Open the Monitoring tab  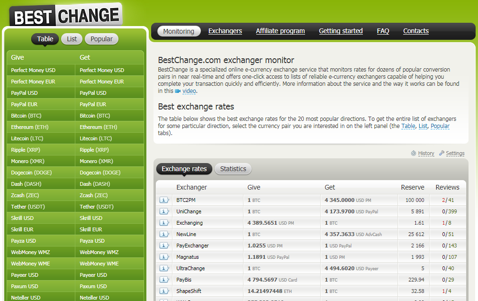(x=179, y=31)
